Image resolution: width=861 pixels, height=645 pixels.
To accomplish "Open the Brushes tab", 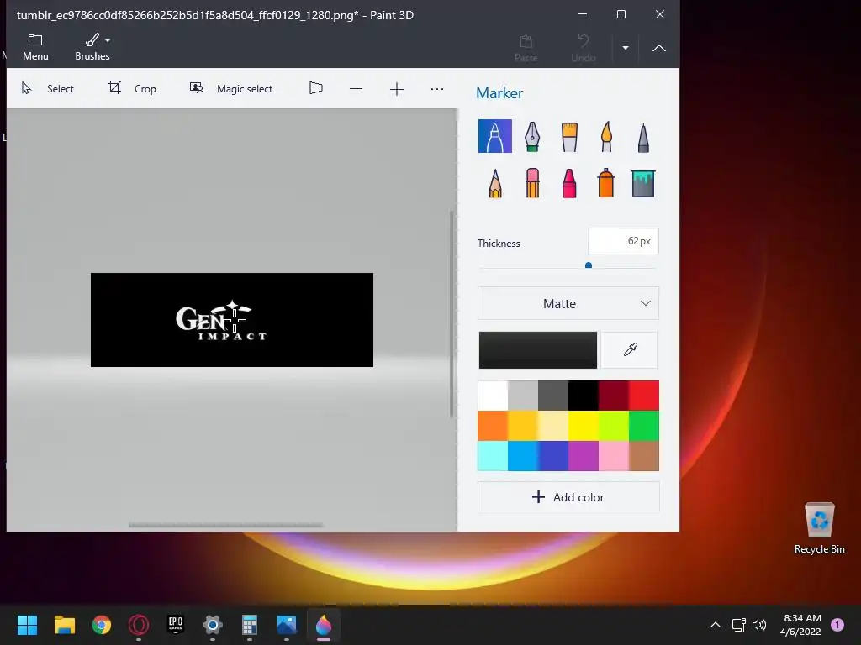I will (x=92, y=47).
